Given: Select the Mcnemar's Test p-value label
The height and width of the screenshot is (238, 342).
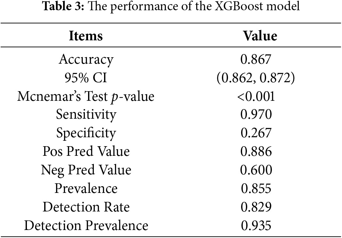Looking at the screenshot, I should tap(86, 96).
